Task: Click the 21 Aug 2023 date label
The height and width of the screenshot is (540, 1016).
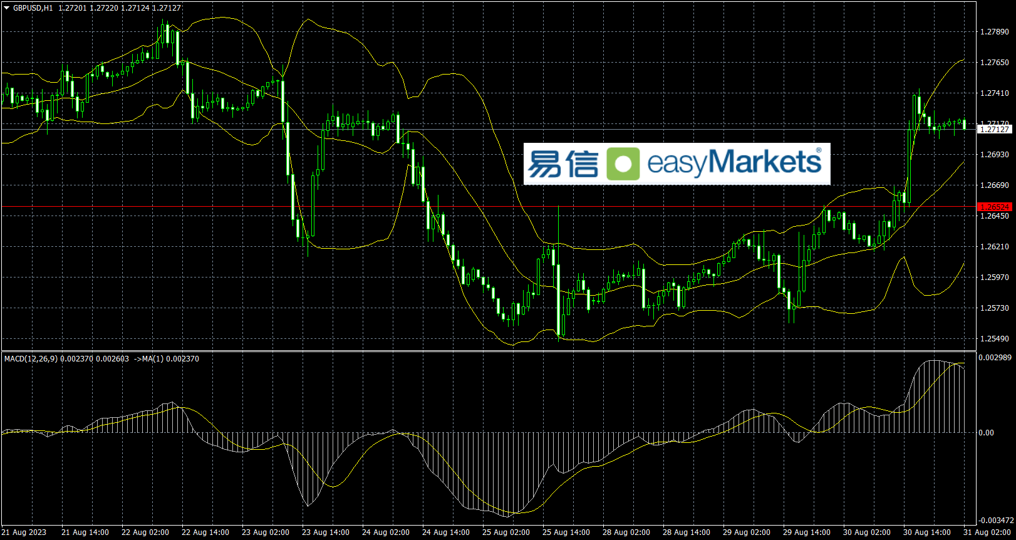Action: [25, 532]
